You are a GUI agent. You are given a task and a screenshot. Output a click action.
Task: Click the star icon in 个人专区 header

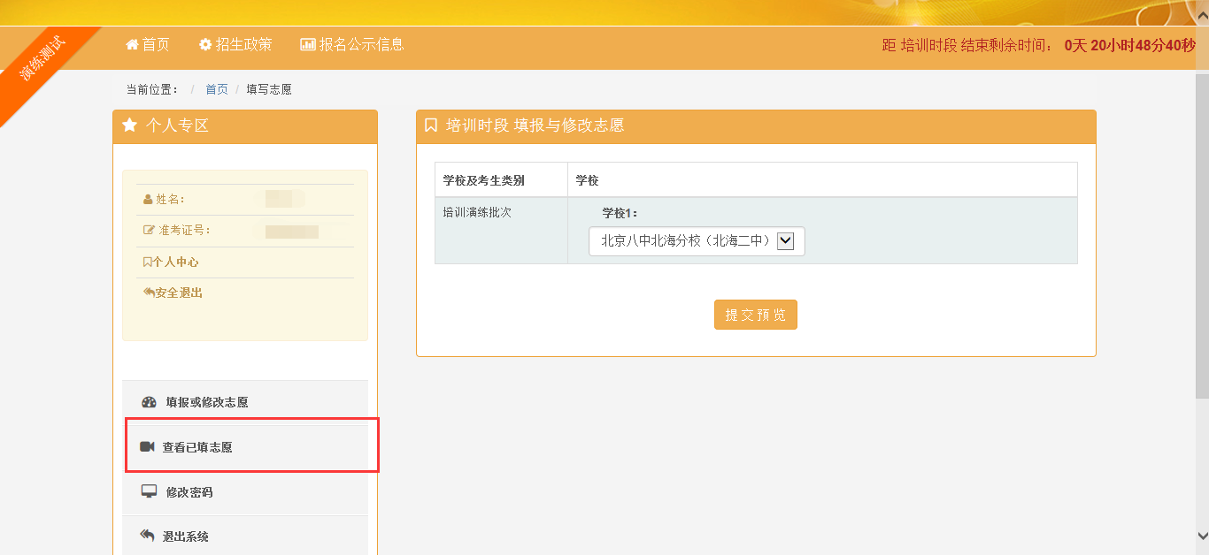pos(130,125)
